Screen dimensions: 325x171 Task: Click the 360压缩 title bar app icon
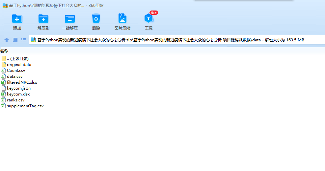pyautogui.click(x=5, y=5)
